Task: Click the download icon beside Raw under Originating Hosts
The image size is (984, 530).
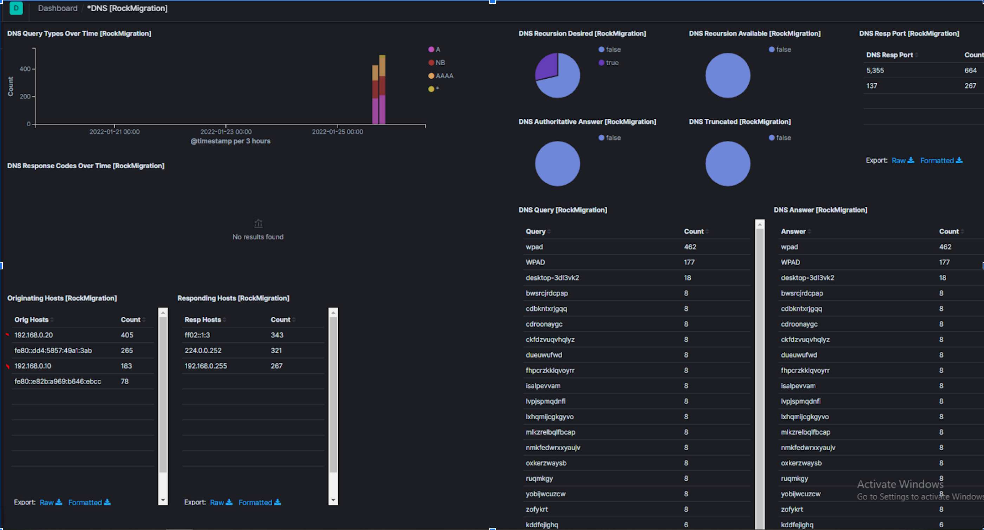Action: tap(59, 502)
